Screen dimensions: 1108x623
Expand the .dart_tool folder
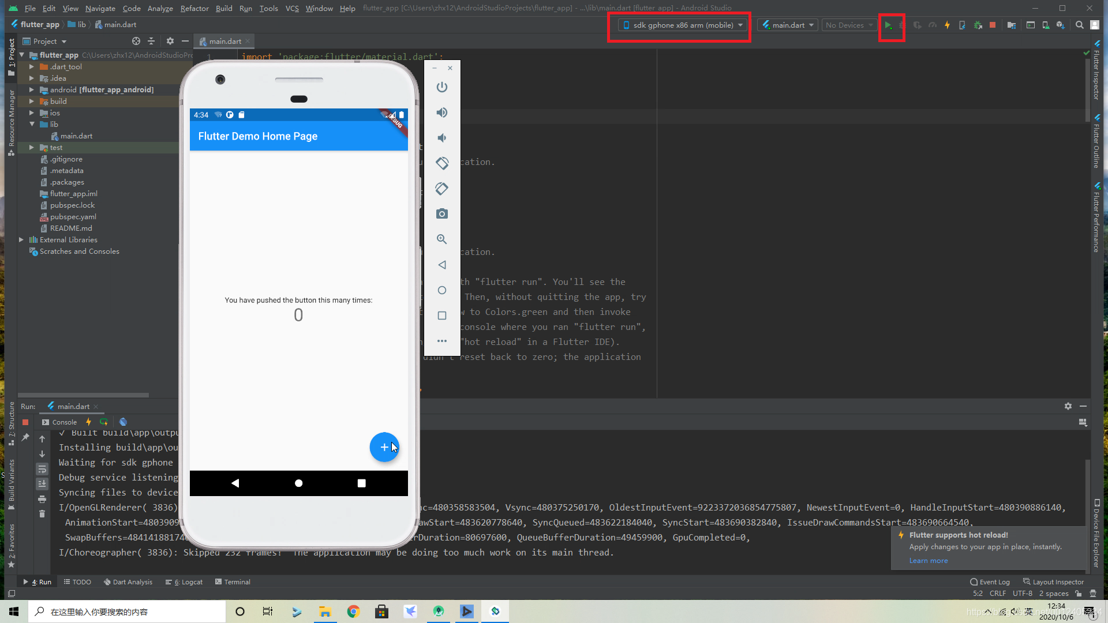point(31,67)
